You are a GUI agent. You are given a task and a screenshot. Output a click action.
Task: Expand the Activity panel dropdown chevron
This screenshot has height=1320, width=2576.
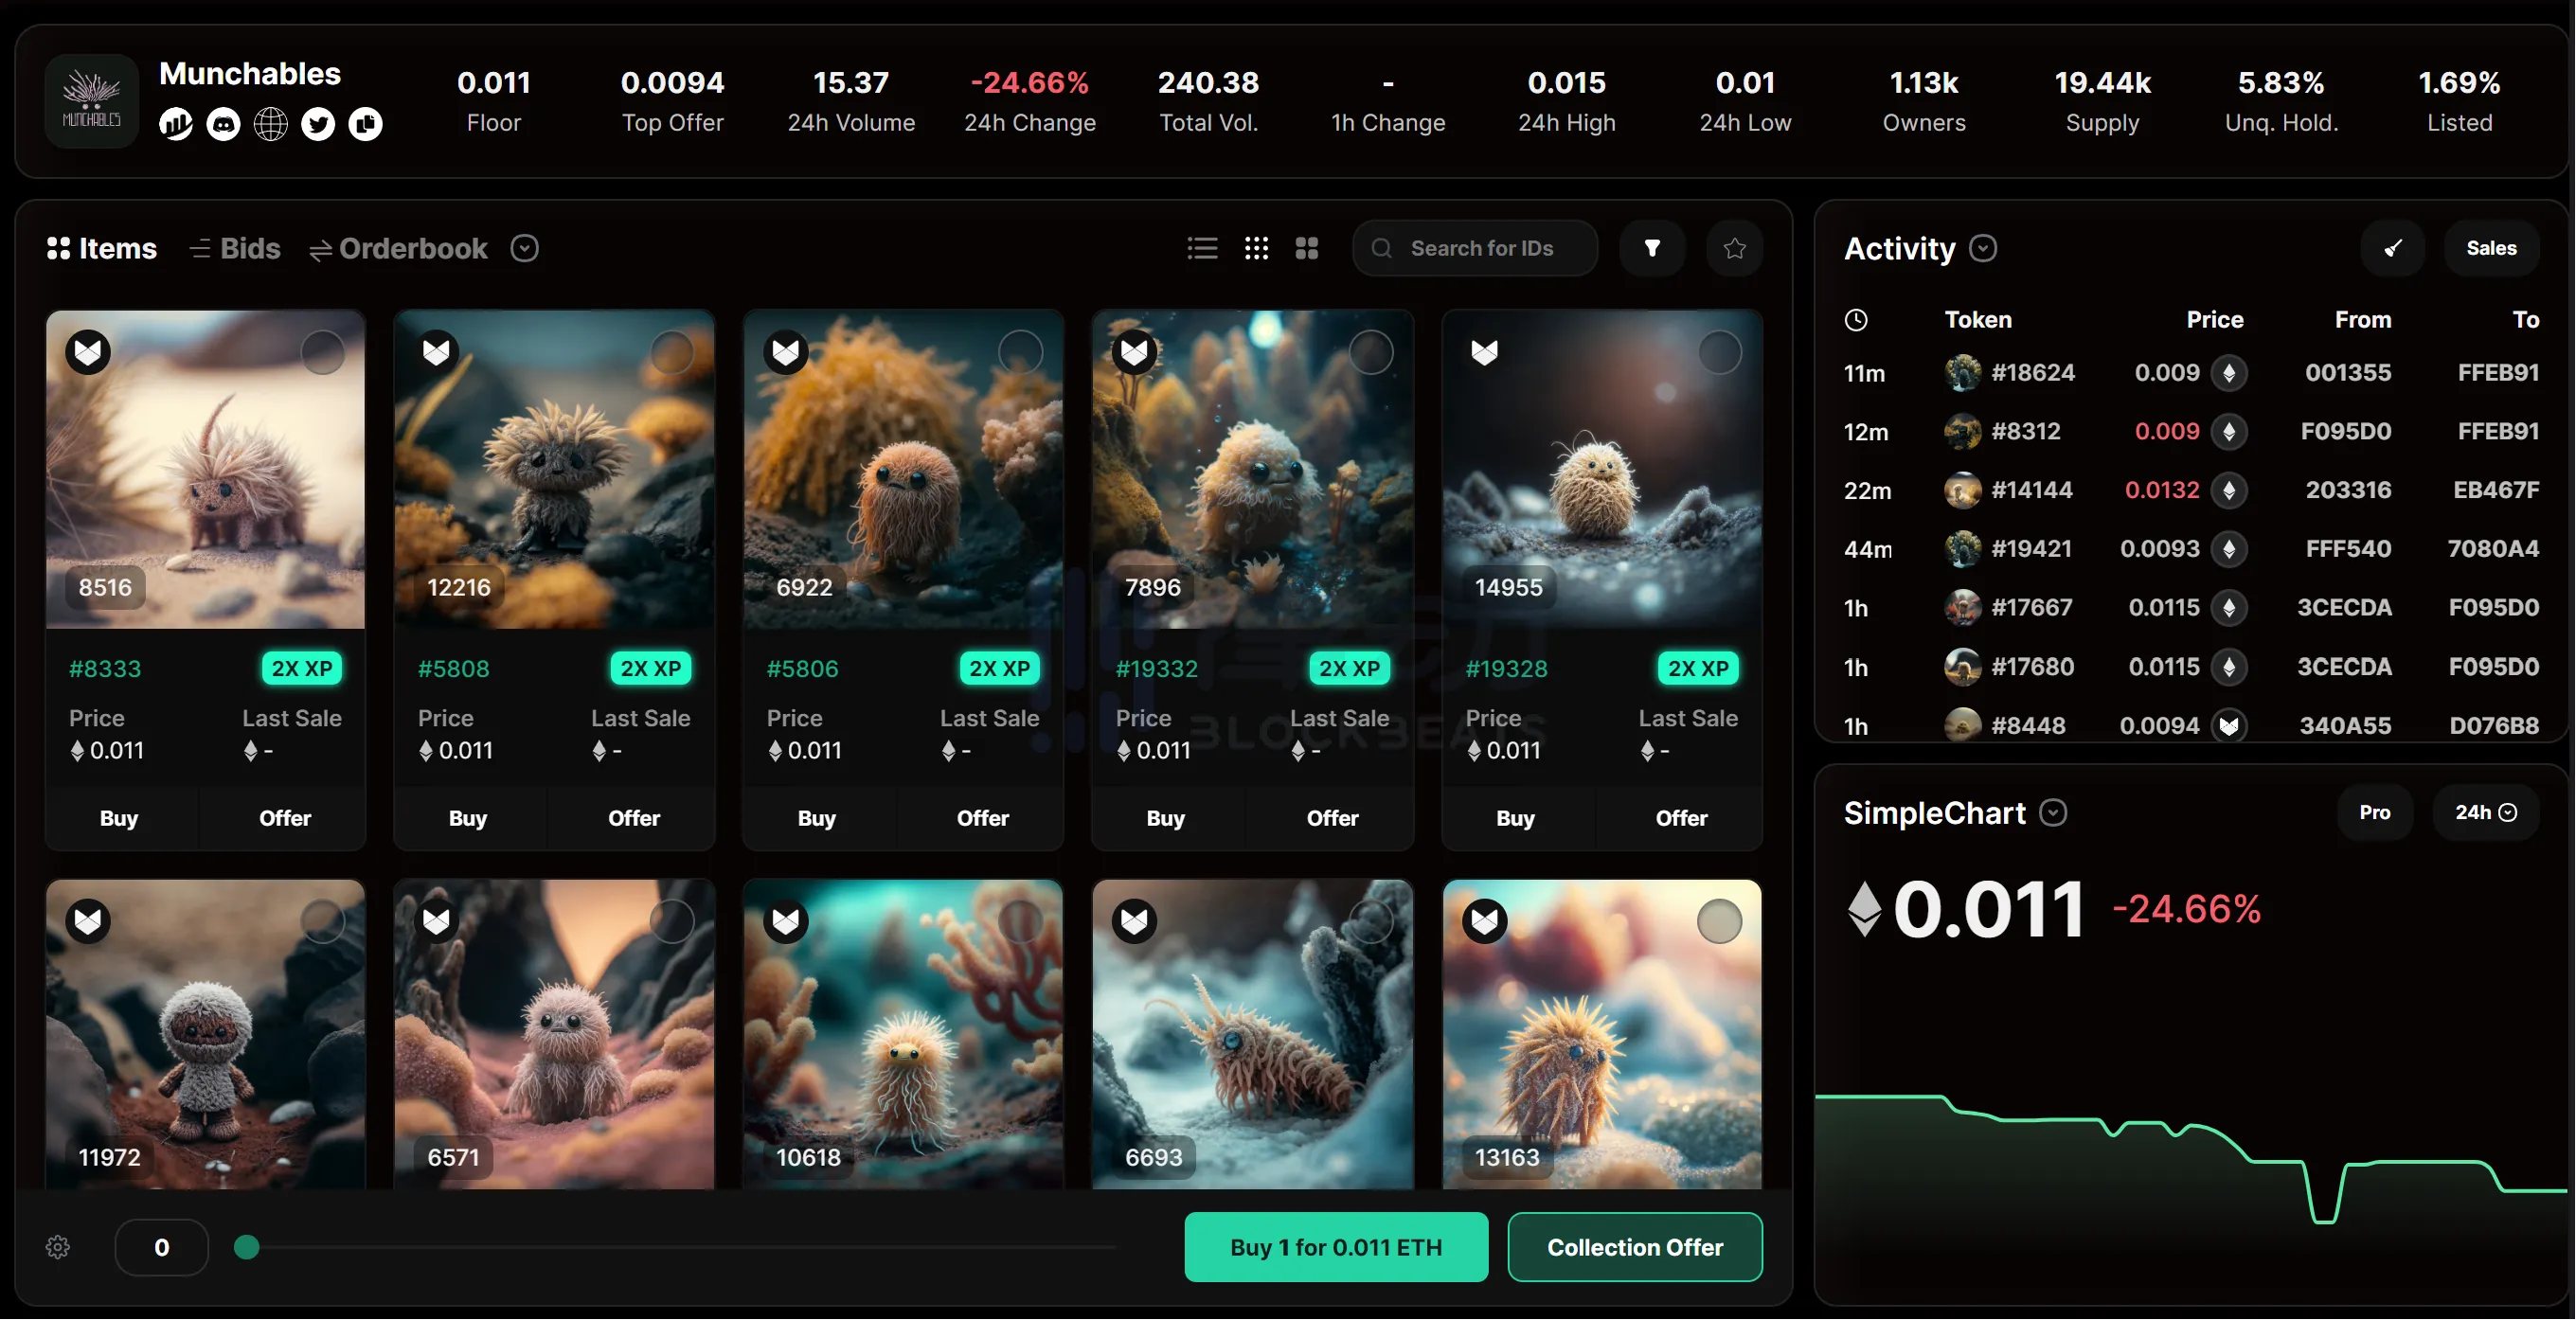click(x=1983, y=248)
